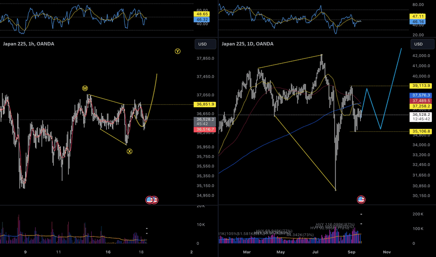The width and height of the screenshot is (436, 257).
Task: Click the 40,000.0 price axis tick
Action: pos(421,76)
